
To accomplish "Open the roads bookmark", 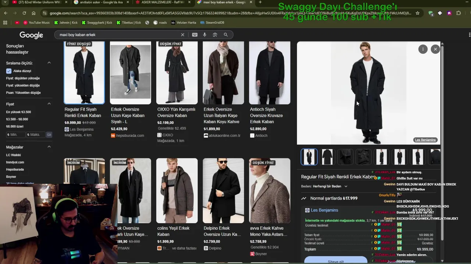I will click(159, 22).
